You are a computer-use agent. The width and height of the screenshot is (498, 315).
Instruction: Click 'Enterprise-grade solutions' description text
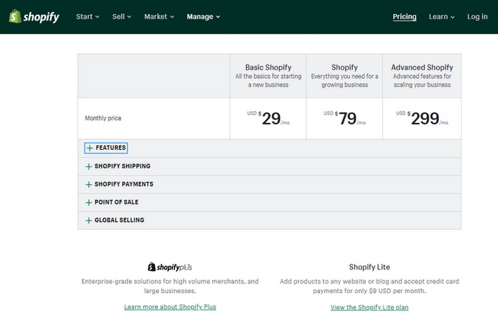tap(170, 286)
